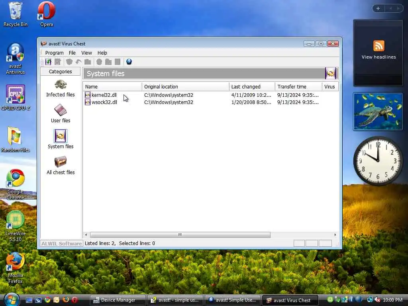408x306 pixels.
Task: Open avast! Antivirus desktop shortcut
Action: pyautogui.click(x=16, y=59)
